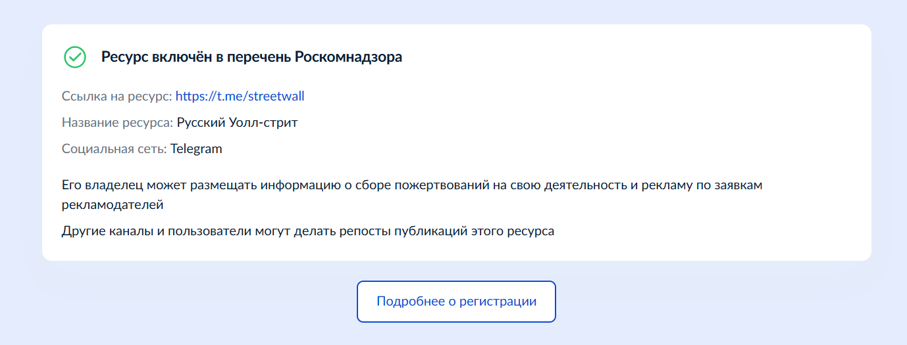Click the green checkmark status icon
This screenshot has height=345, width=907.
[75, 57]
